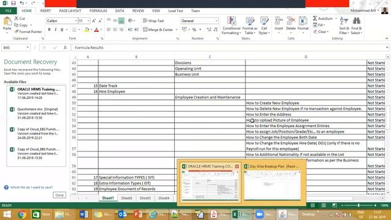Click the Undo arrow in Quick Access Toolbar
This screenshot has height=220, width=391.
point(22,3)
